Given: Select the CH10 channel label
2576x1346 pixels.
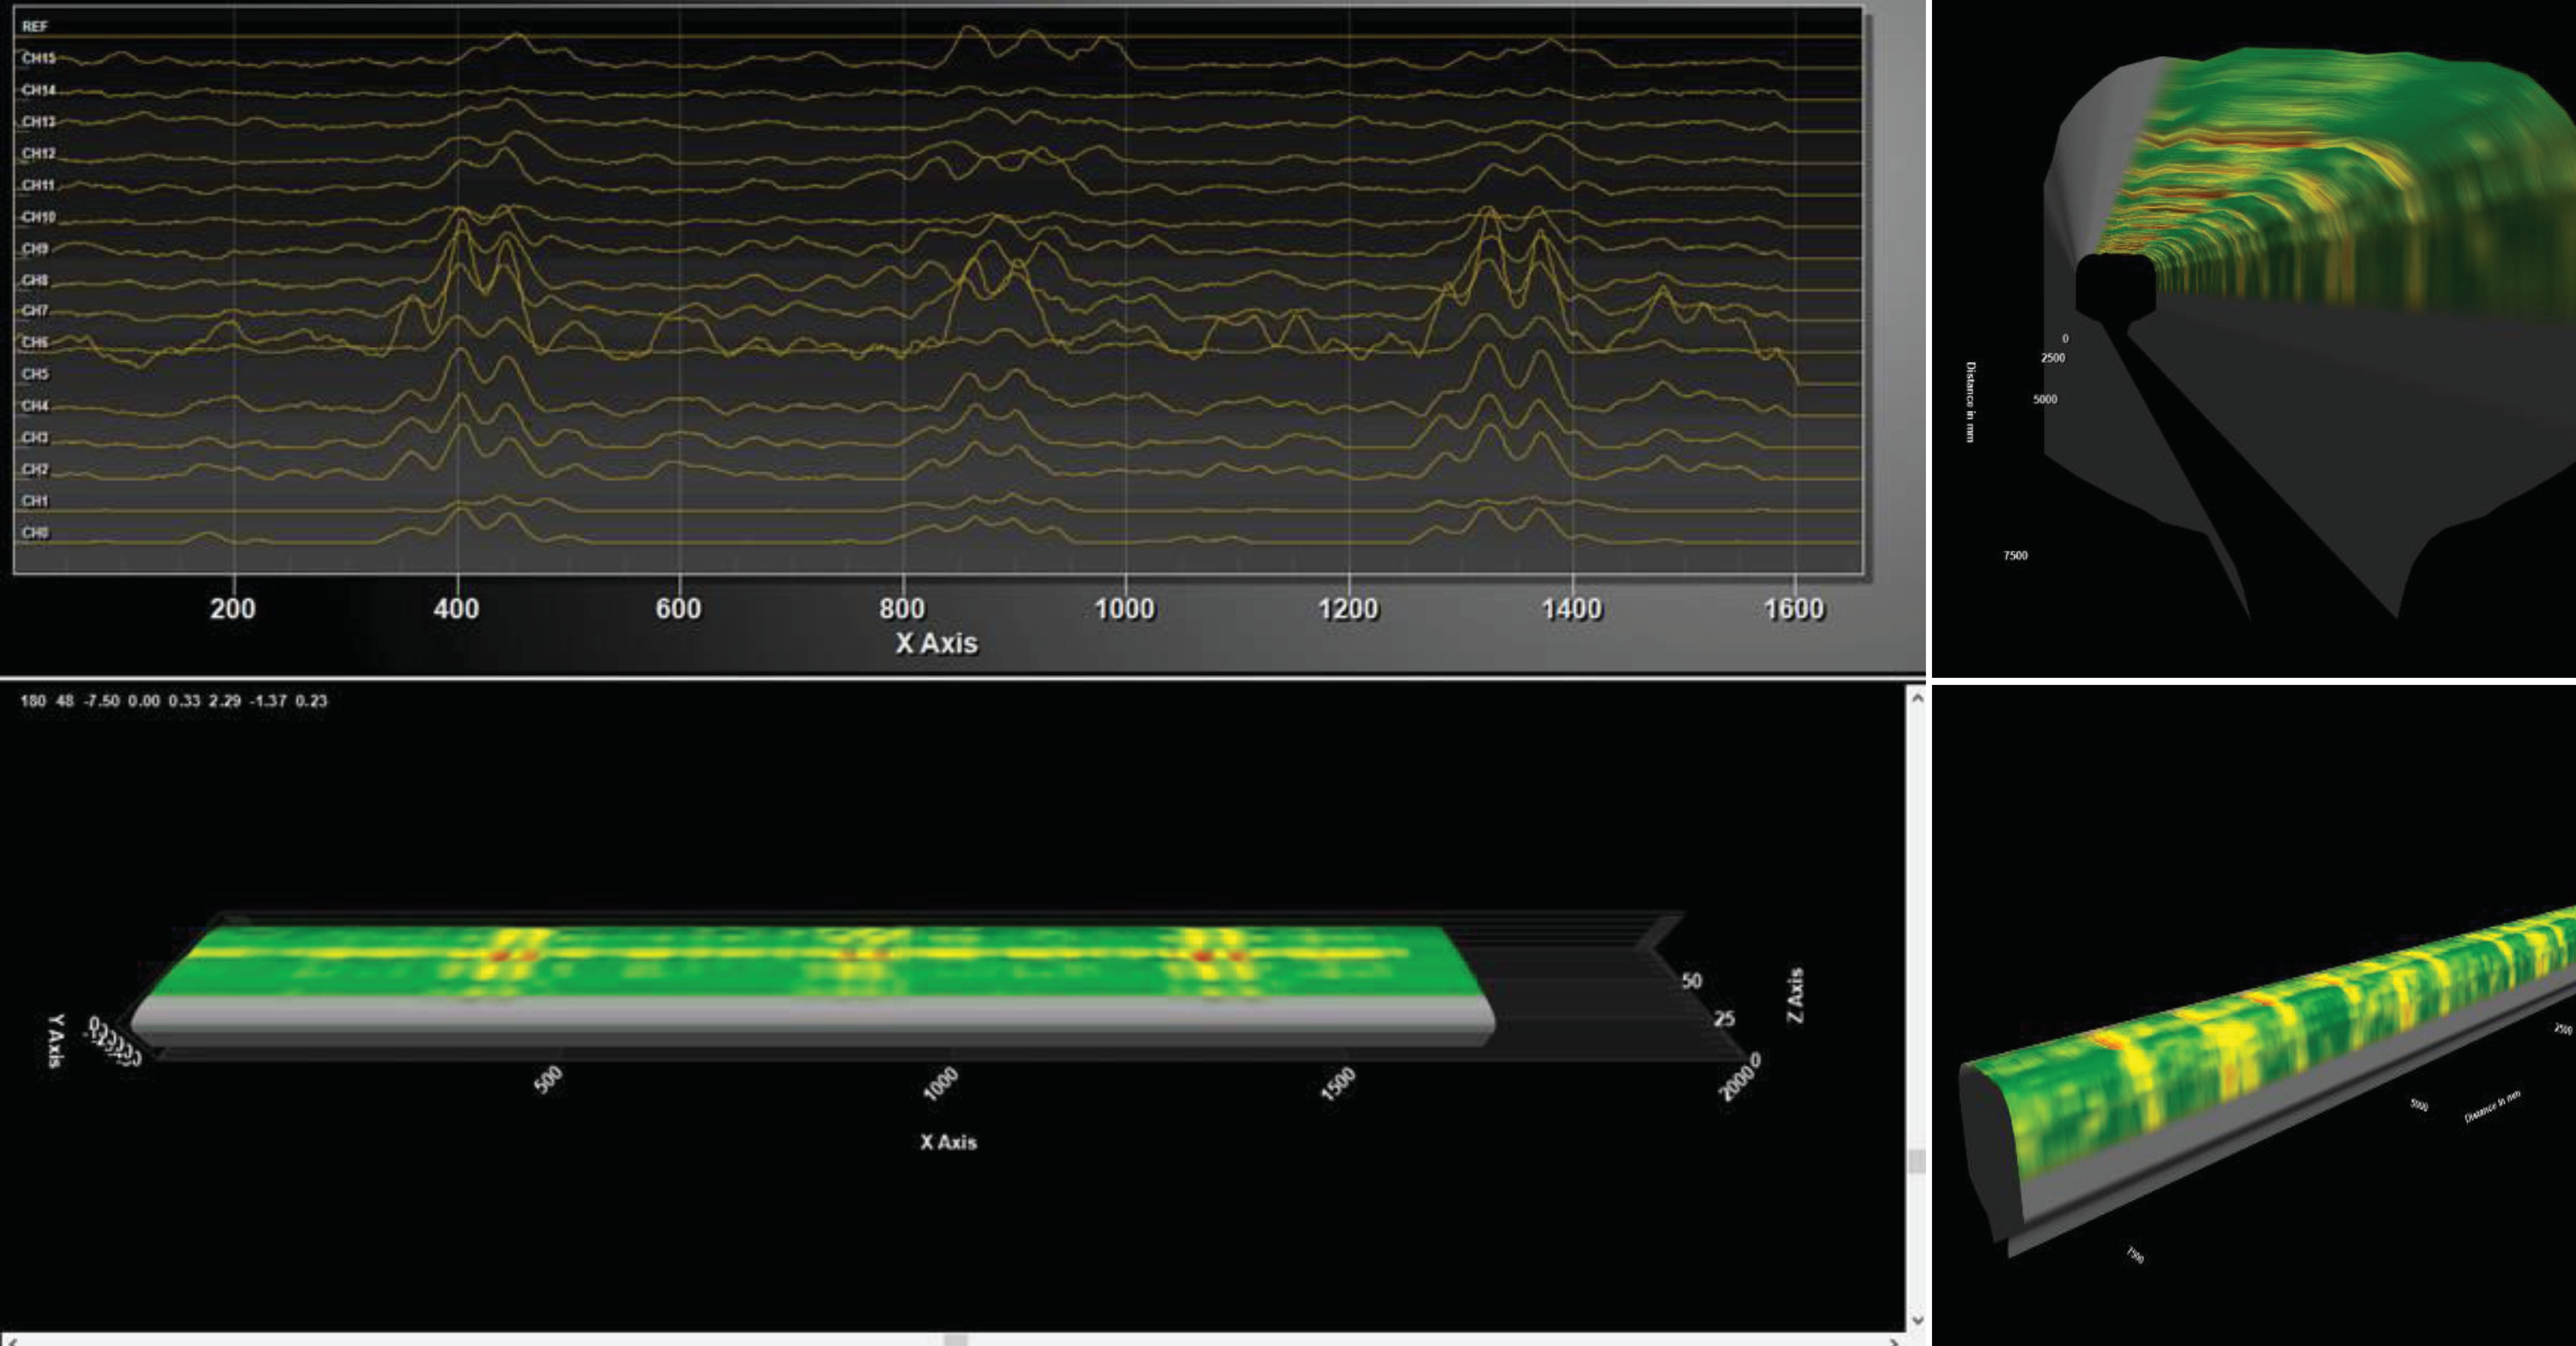Looking at the screenshot, I should tap(39, 217).
